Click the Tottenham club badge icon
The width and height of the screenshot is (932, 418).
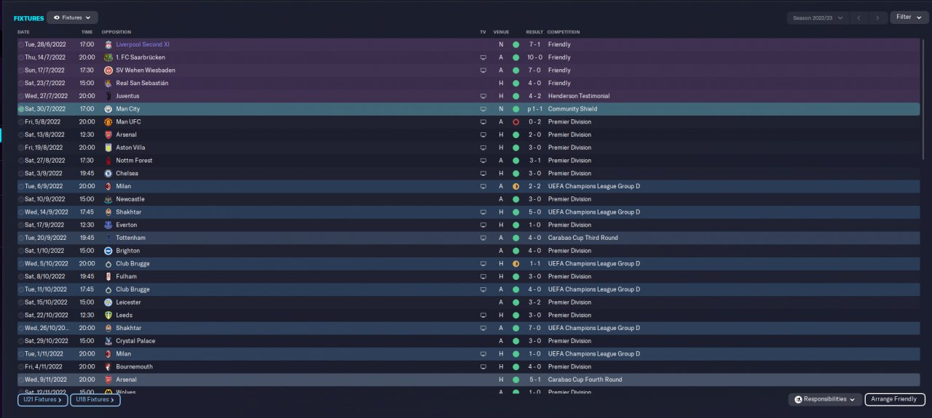(x=108, y=238)
